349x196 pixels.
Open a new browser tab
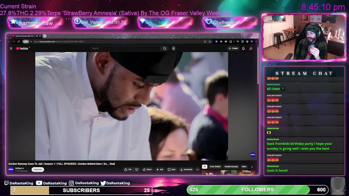coord(45,36)
